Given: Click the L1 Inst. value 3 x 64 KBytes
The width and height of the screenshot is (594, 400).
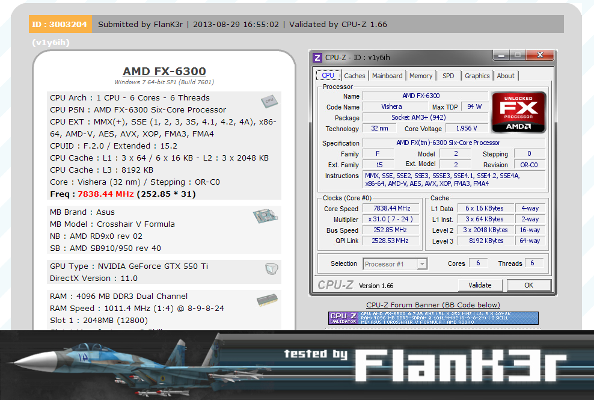Looking at the screenshot, I should click(485, 219).
